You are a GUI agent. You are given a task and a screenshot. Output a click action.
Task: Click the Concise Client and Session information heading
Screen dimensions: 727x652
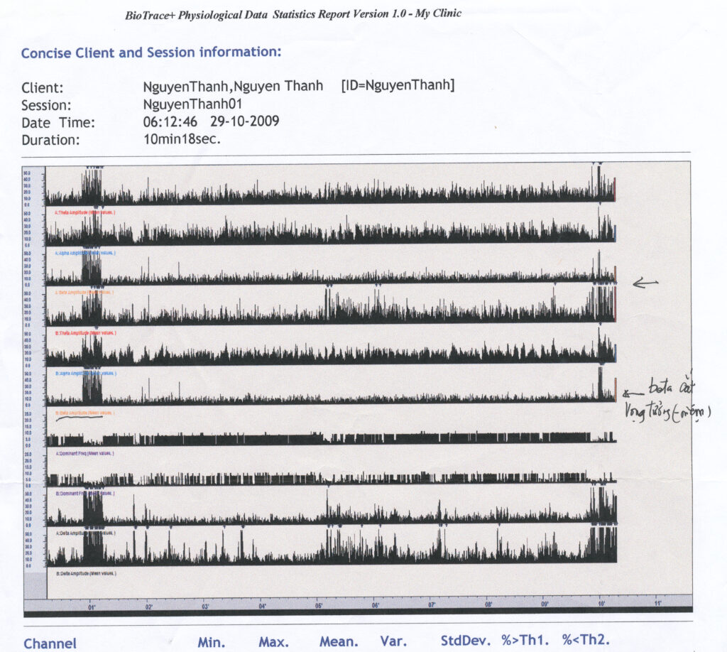coord(151,53)
